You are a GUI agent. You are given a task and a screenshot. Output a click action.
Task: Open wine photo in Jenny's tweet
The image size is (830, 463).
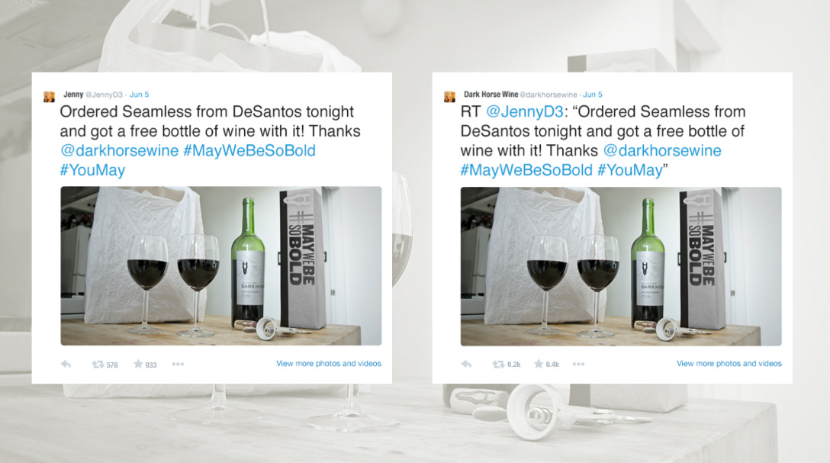(x=220, y=265)
